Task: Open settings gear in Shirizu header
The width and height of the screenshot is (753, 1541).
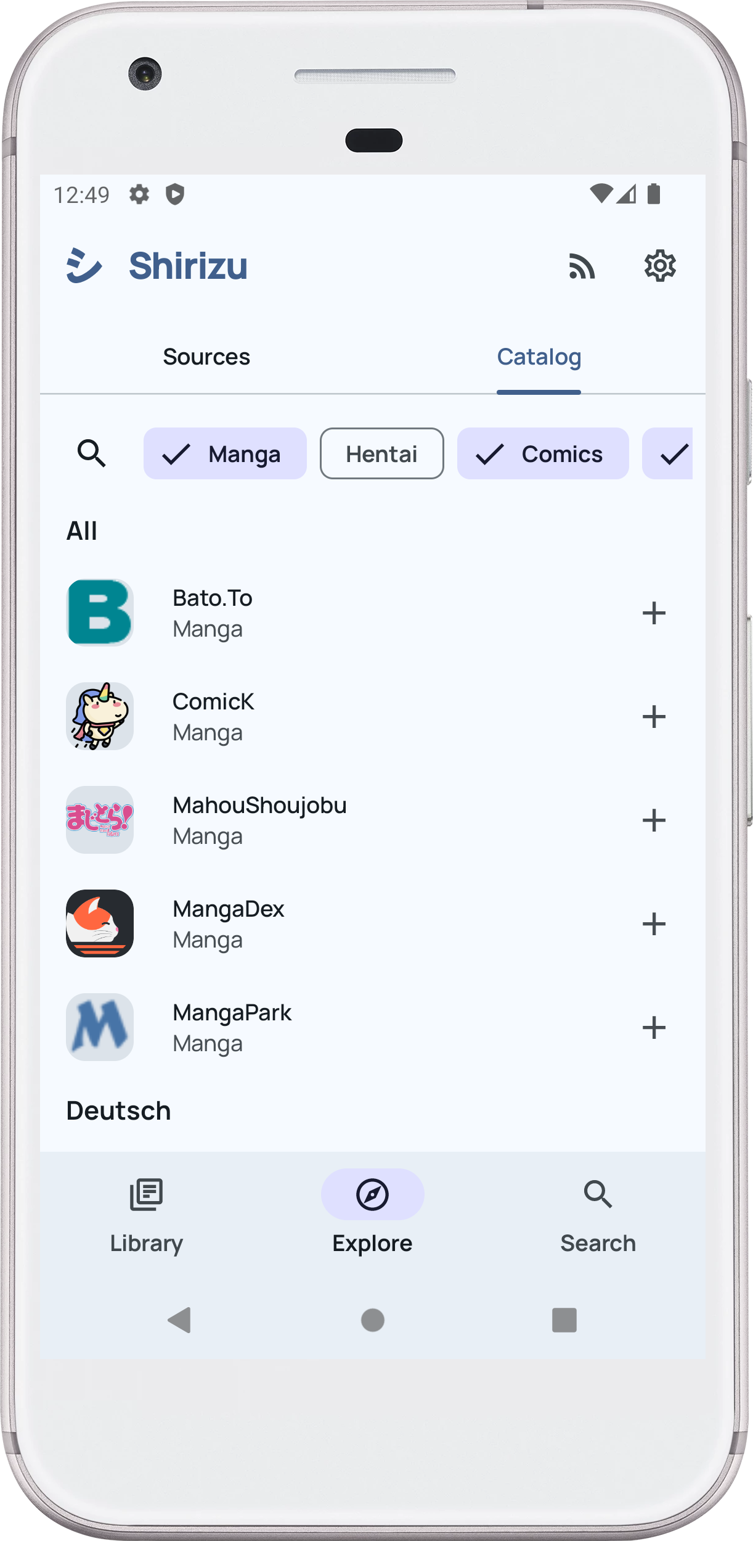Action: (659, 266)
